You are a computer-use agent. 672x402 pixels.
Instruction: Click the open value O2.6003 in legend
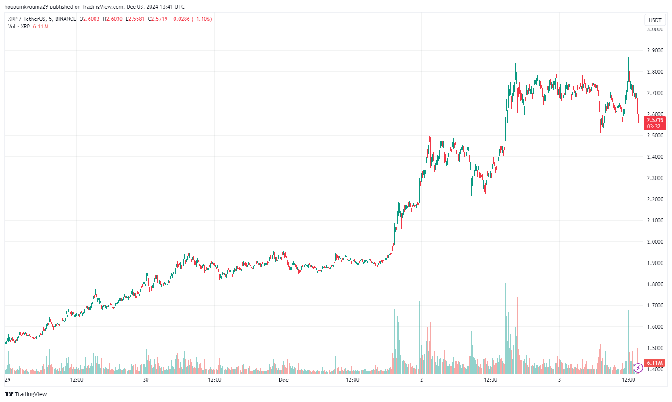[90, 19]
